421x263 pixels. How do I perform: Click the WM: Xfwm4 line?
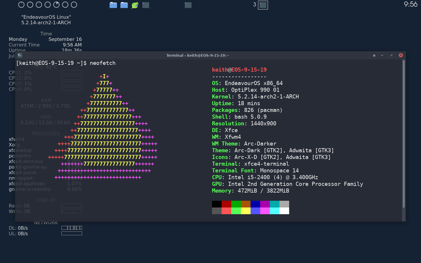coord(226,137)
